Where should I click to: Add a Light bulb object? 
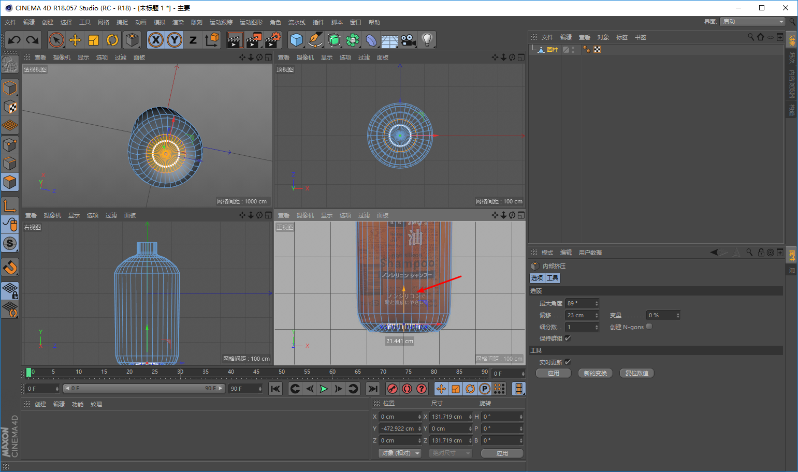coord(427,40)
